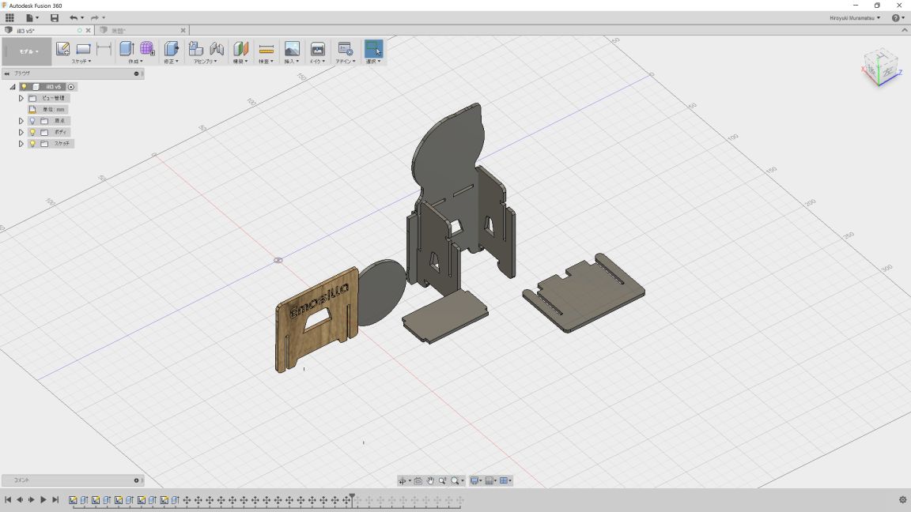Collapse the root component tree node
Screen dimensions: 911x512
click(x=12, y=86)
